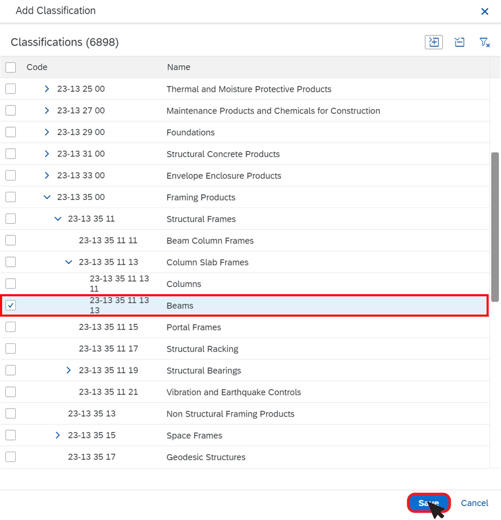The height and width of the screenshot is (520, 501).
Task: Check the Structural Bearings checkbox
Action: (x=11, y=370)
